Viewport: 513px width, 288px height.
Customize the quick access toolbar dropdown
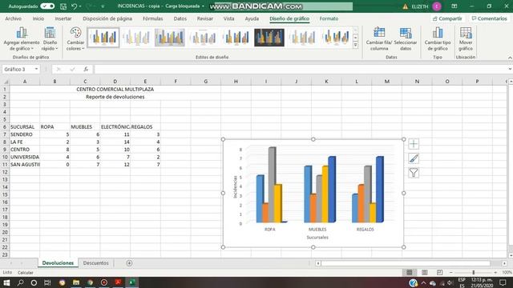click(x=103, y=6)
